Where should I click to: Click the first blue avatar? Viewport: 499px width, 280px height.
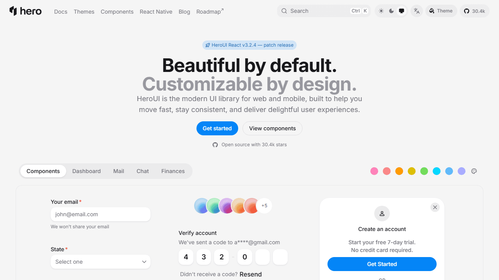coord(202,206)
